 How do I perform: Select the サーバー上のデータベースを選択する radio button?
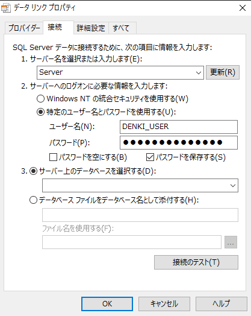[33, 171]
